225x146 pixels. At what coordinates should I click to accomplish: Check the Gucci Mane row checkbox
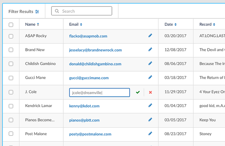pyautogui.click(x=11, y=78)
